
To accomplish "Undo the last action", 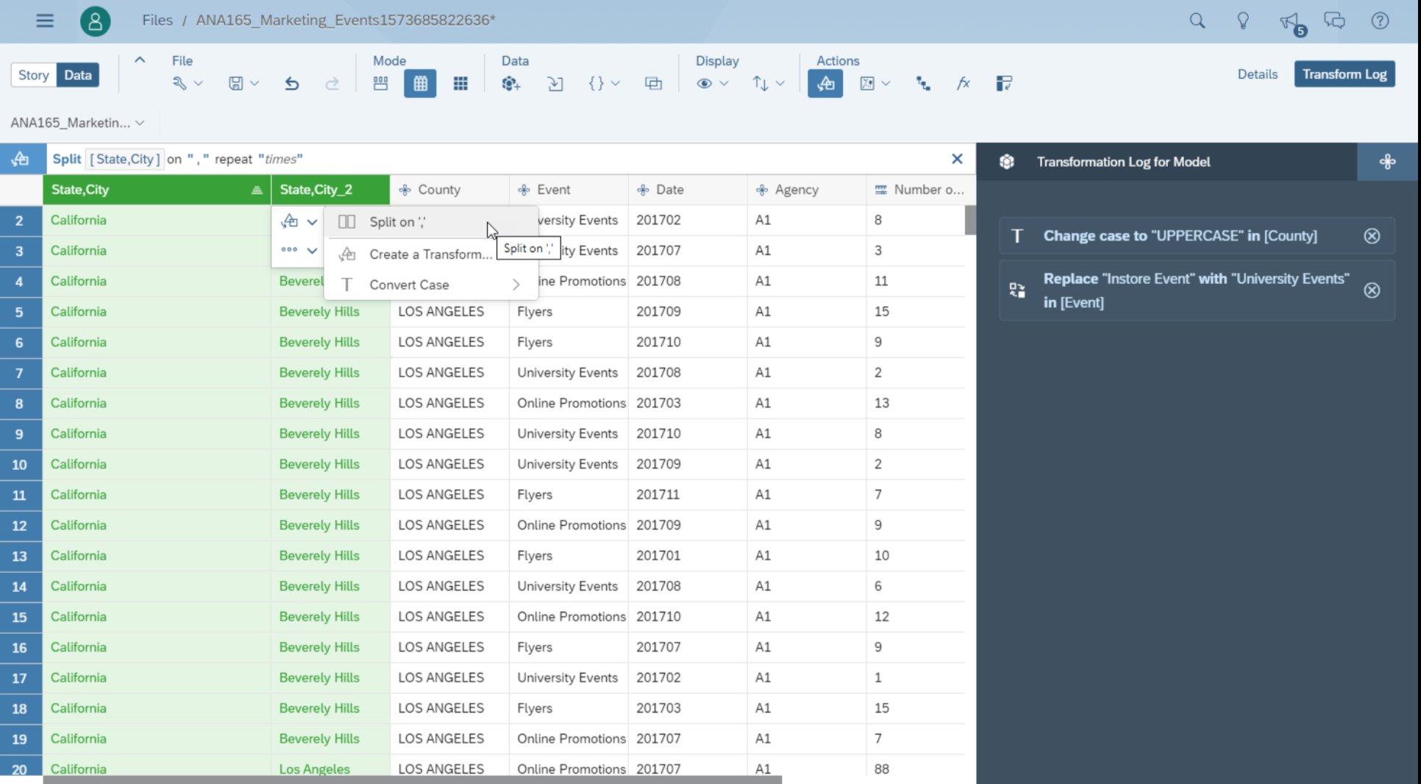I will [x=292, y=83].
